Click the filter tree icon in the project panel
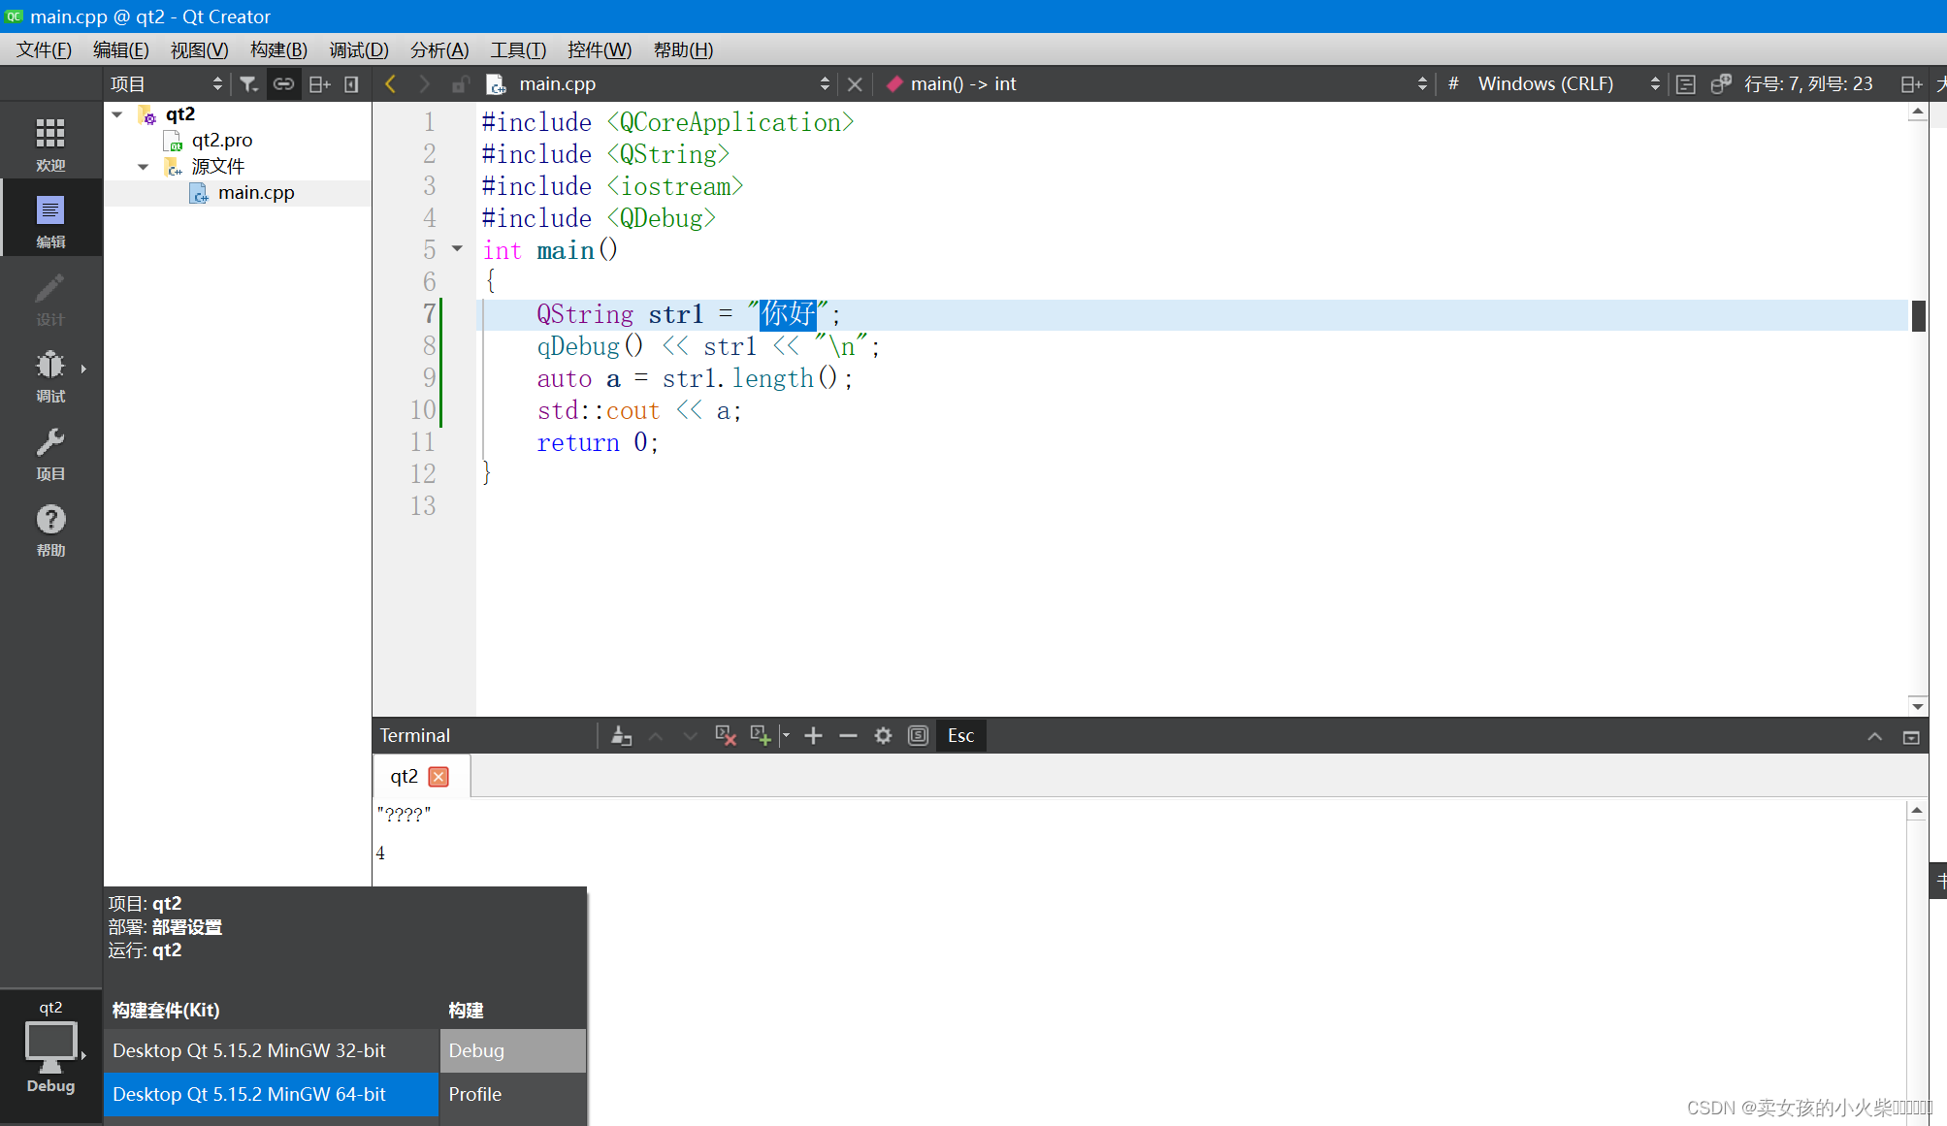 [x=248, y=84]
